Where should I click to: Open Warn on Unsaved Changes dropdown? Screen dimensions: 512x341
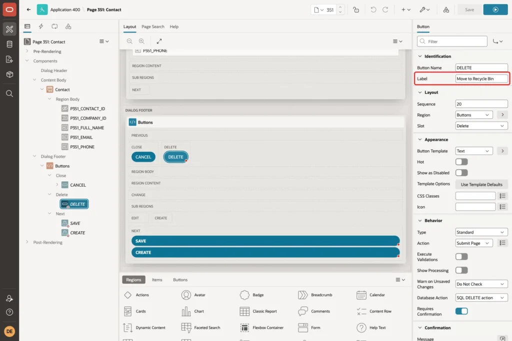coord(481,284)
